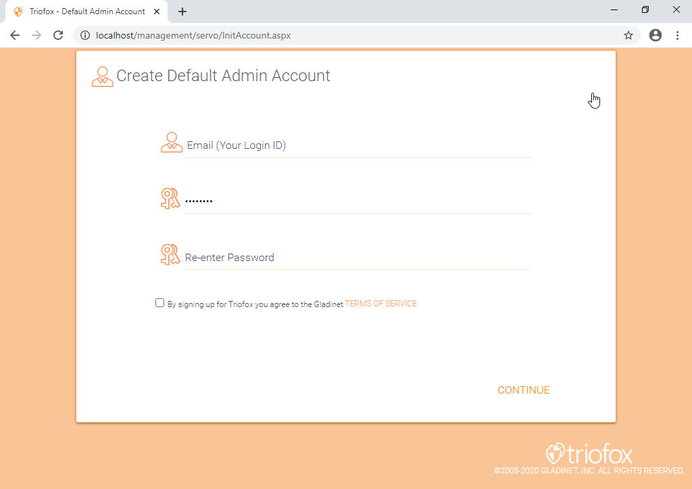Click the browser forward arrow
Viewport: 692px width, 489px height.
tap(36, 35)
